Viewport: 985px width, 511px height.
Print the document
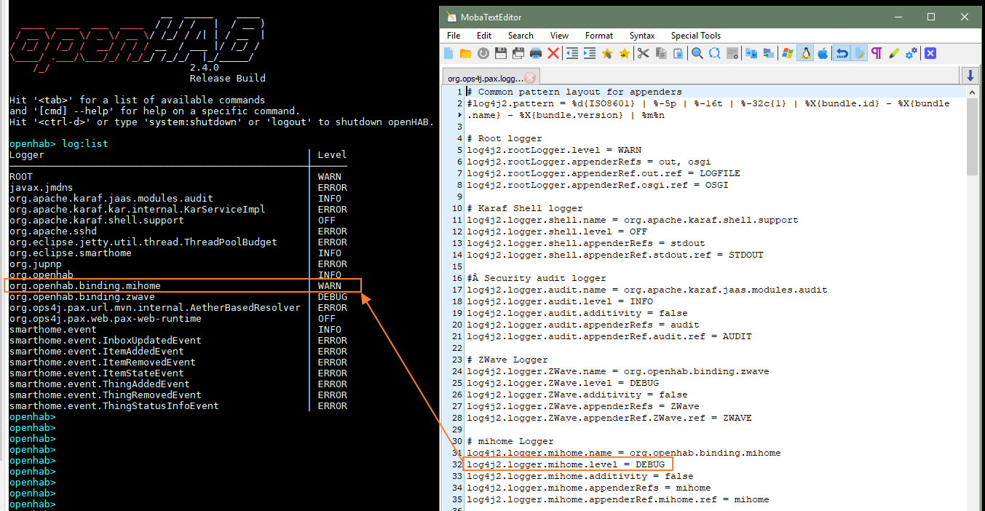pyautogui.click(x=537, y=52)
